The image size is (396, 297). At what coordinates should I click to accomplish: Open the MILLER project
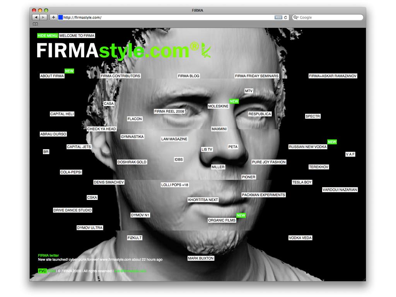(218, 167)
